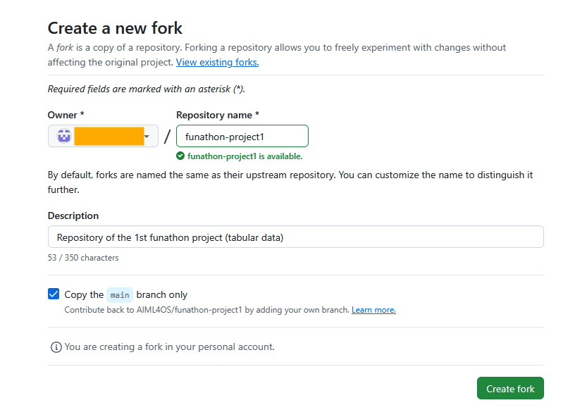Click the 'creating a fork in your personal account' text

169,347
